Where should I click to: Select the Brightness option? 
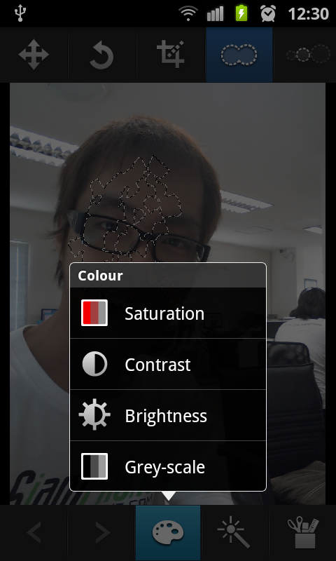click(x=168, y=415)
